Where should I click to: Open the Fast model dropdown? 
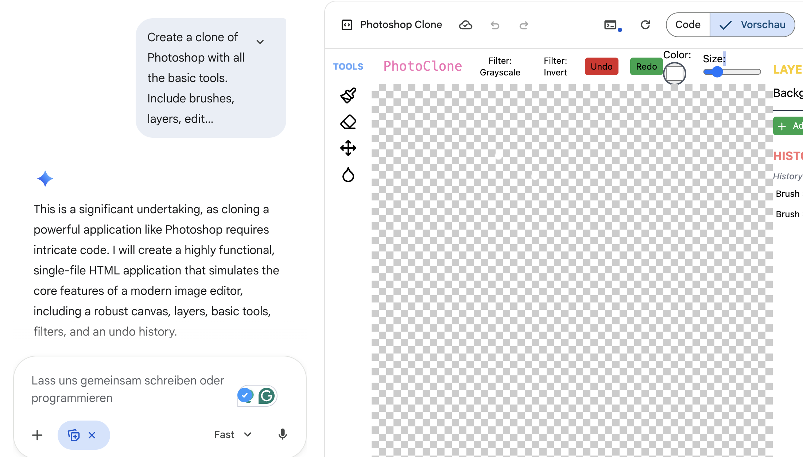point(233,434)
